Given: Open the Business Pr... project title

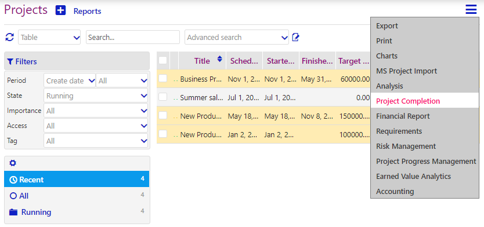Looking at the screenshot, I should [201, 79].
